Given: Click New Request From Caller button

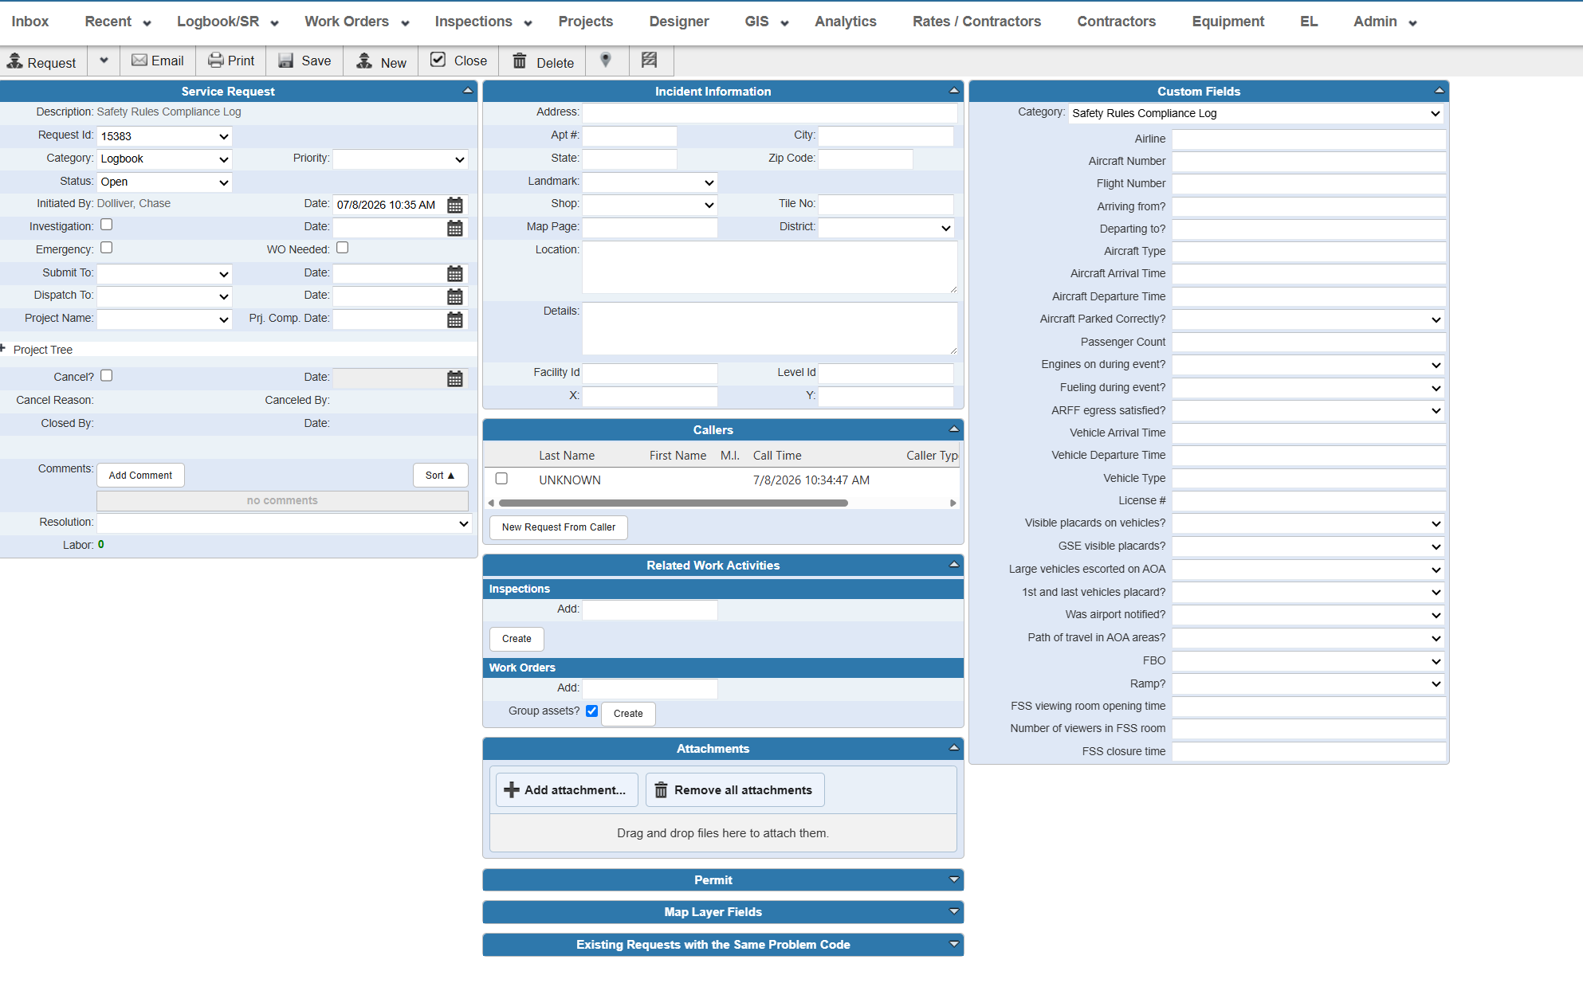Looking at the screenshot, I should (559, 527).
